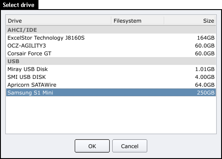Collapse the AHCI/IDE group header
Screen dimensions: 222x159
111,30
